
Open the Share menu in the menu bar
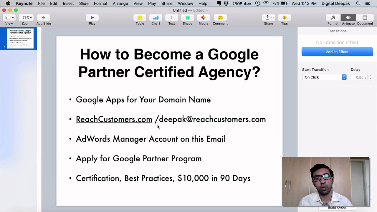[167, 4]
